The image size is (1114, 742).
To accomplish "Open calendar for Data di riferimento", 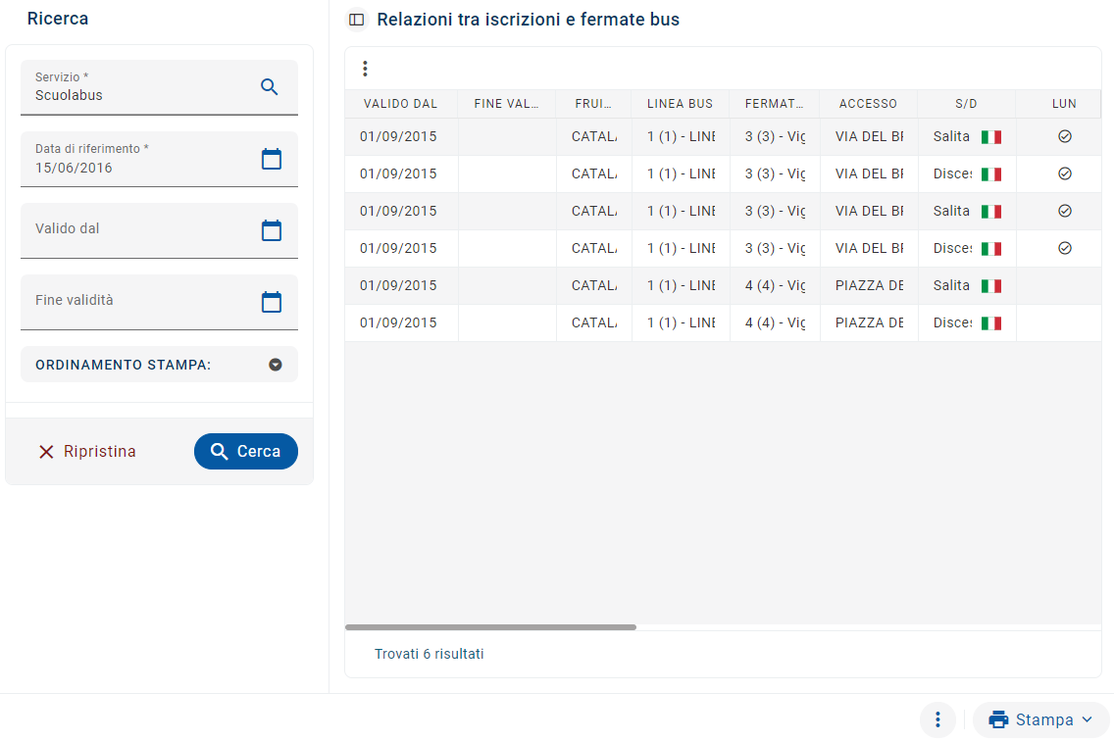I will pos(272,159).
